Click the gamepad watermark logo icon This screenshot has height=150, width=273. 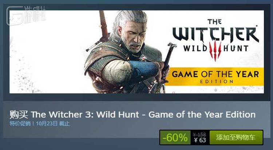pos(15,16)
